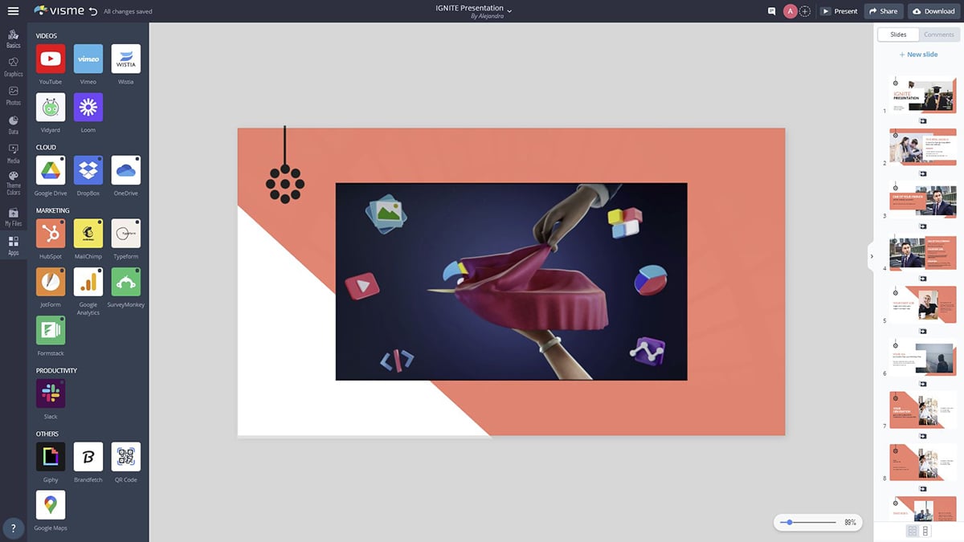Select the Slack productivity app
964x542 pixels.
pyautogui.click(x=51, y=393)
